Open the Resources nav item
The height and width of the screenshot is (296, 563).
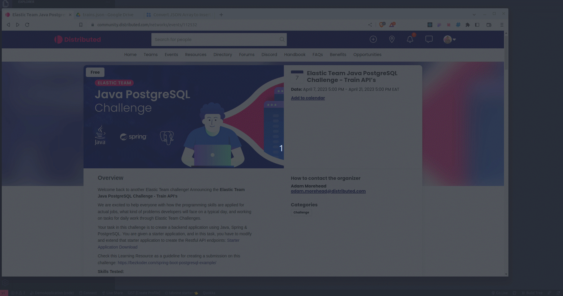pyautogui.click(x=196, y=55)
